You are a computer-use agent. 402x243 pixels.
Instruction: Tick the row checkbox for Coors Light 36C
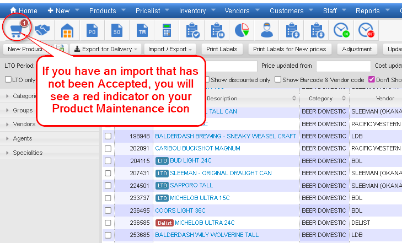point(108,210)
